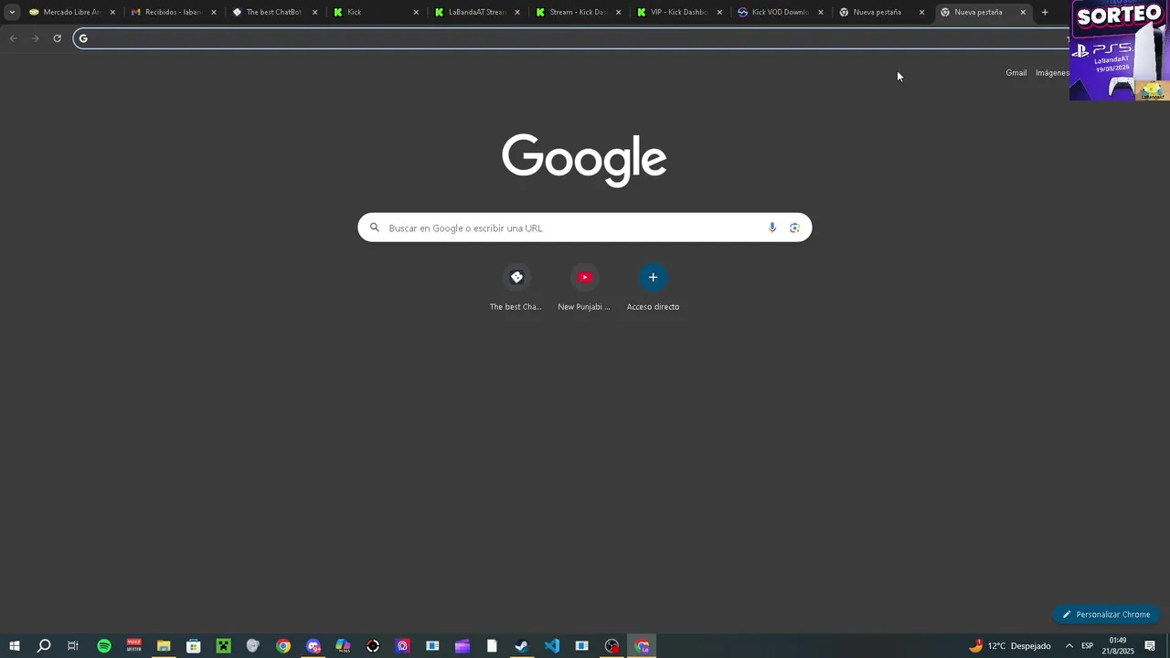Switch to the Stream - Kick Dashboard tab
Image resolution: width=1170 pixels, height=658 pixels.
[x=578, y=12]
